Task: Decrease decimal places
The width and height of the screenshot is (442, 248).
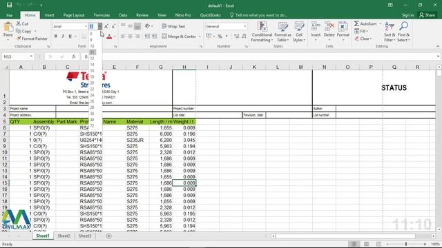Action: point(244,37)
